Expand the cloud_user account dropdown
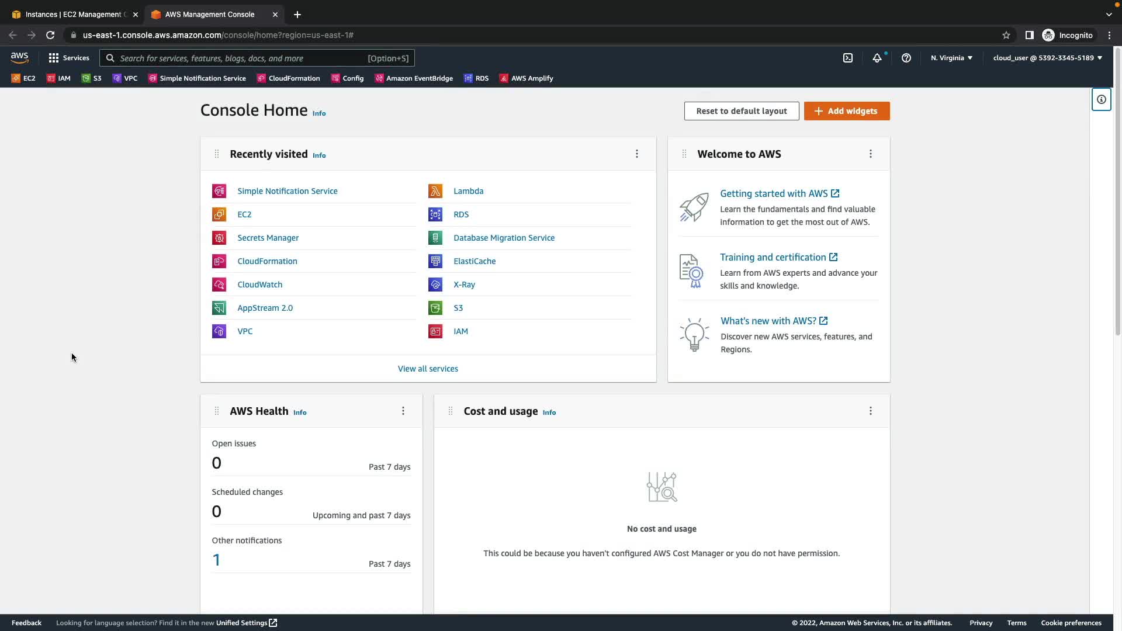 1047,58
